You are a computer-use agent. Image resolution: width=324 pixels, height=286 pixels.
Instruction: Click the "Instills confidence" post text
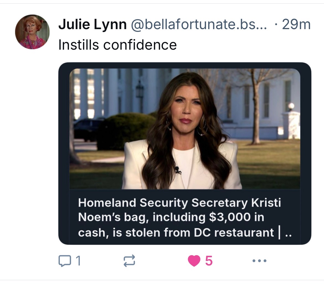pos(117,45)
